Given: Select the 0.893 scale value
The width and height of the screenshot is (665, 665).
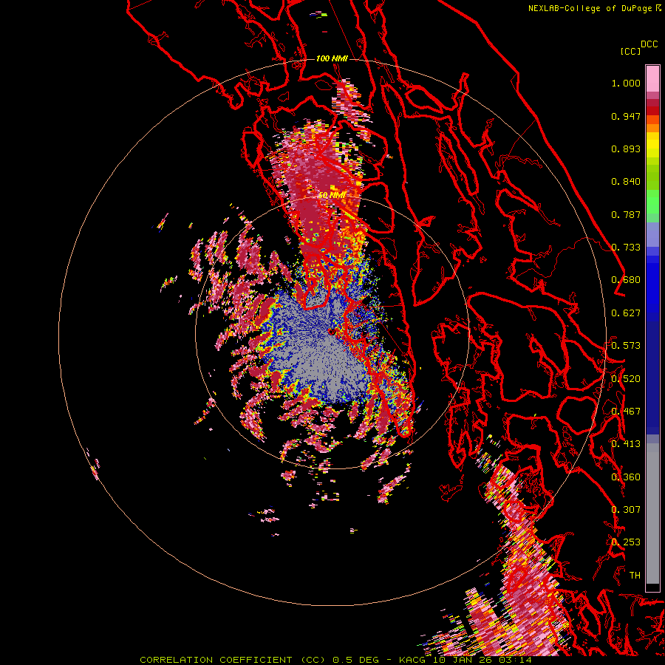Looking at the screenshot, I should click(x=626, y=149).
